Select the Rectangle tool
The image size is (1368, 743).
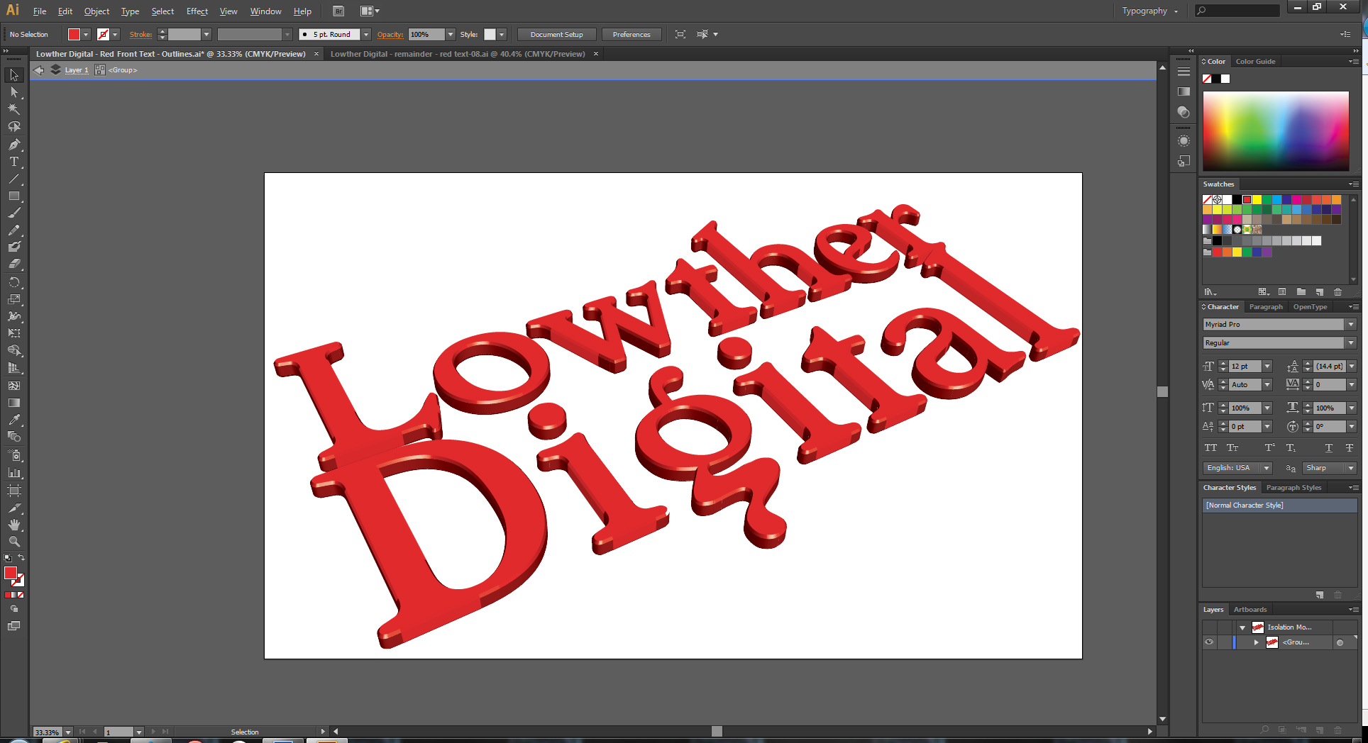[14, 196]
